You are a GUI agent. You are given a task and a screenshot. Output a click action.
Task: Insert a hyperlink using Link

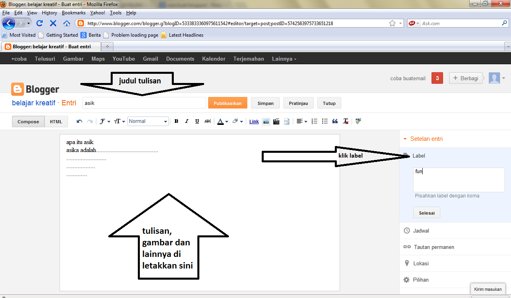pos(254,122)
